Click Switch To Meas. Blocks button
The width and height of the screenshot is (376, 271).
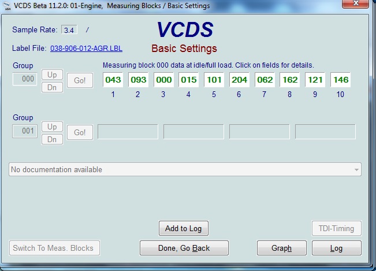(x=54, y=248)
